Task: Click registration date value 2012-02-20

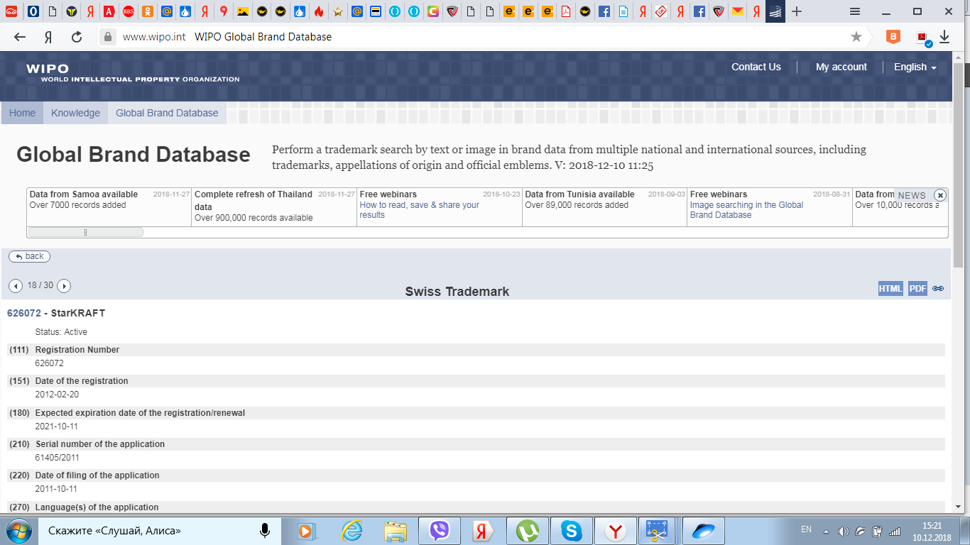Action: click(56, 395)
